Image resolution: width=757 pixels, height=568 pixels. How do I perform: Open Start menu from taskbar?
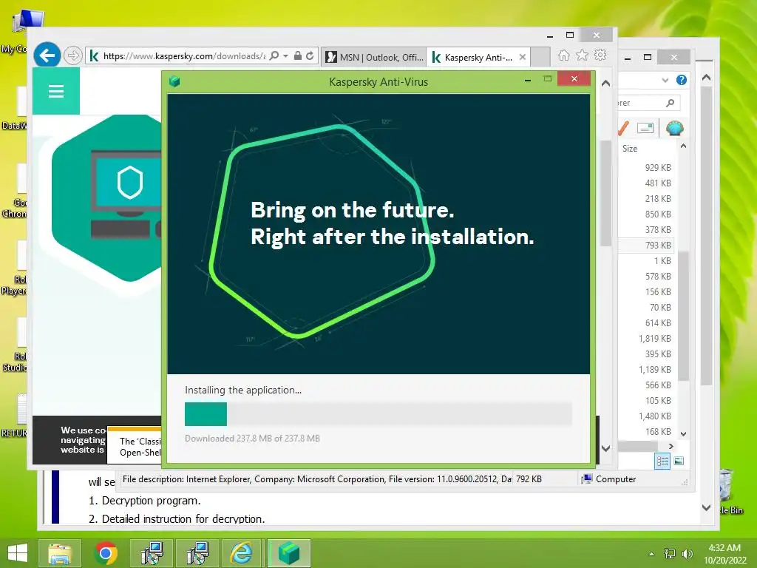18,553
